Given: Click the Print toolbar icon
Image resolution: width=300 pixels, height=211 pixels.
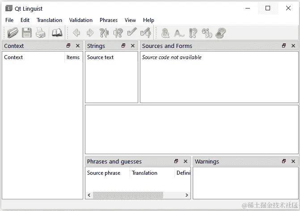Looking at the screenshot, I should click(x=41, y=33).
